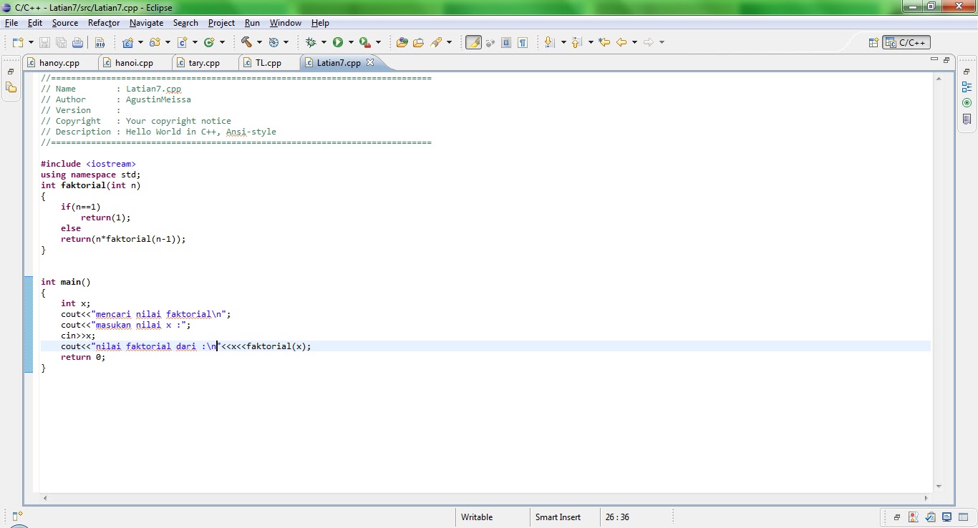Open the Make Target view icon
The width and height of the screenshot is (978, 528).
point(967,103)
